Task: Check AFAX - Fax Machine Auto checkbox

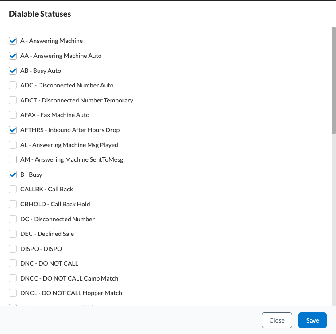Action: click(13, 115)
